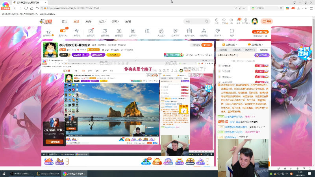Click the rank 2 user row in leaderboard

tap(243, 71)
